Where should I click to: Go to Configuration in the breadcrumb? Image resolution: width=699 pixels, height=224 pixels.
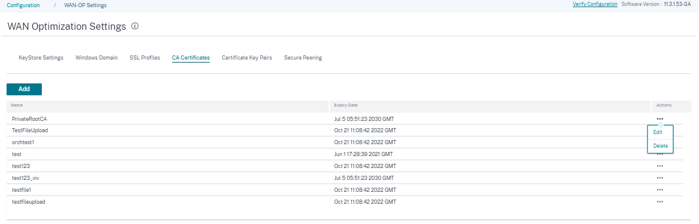(23, 5)
